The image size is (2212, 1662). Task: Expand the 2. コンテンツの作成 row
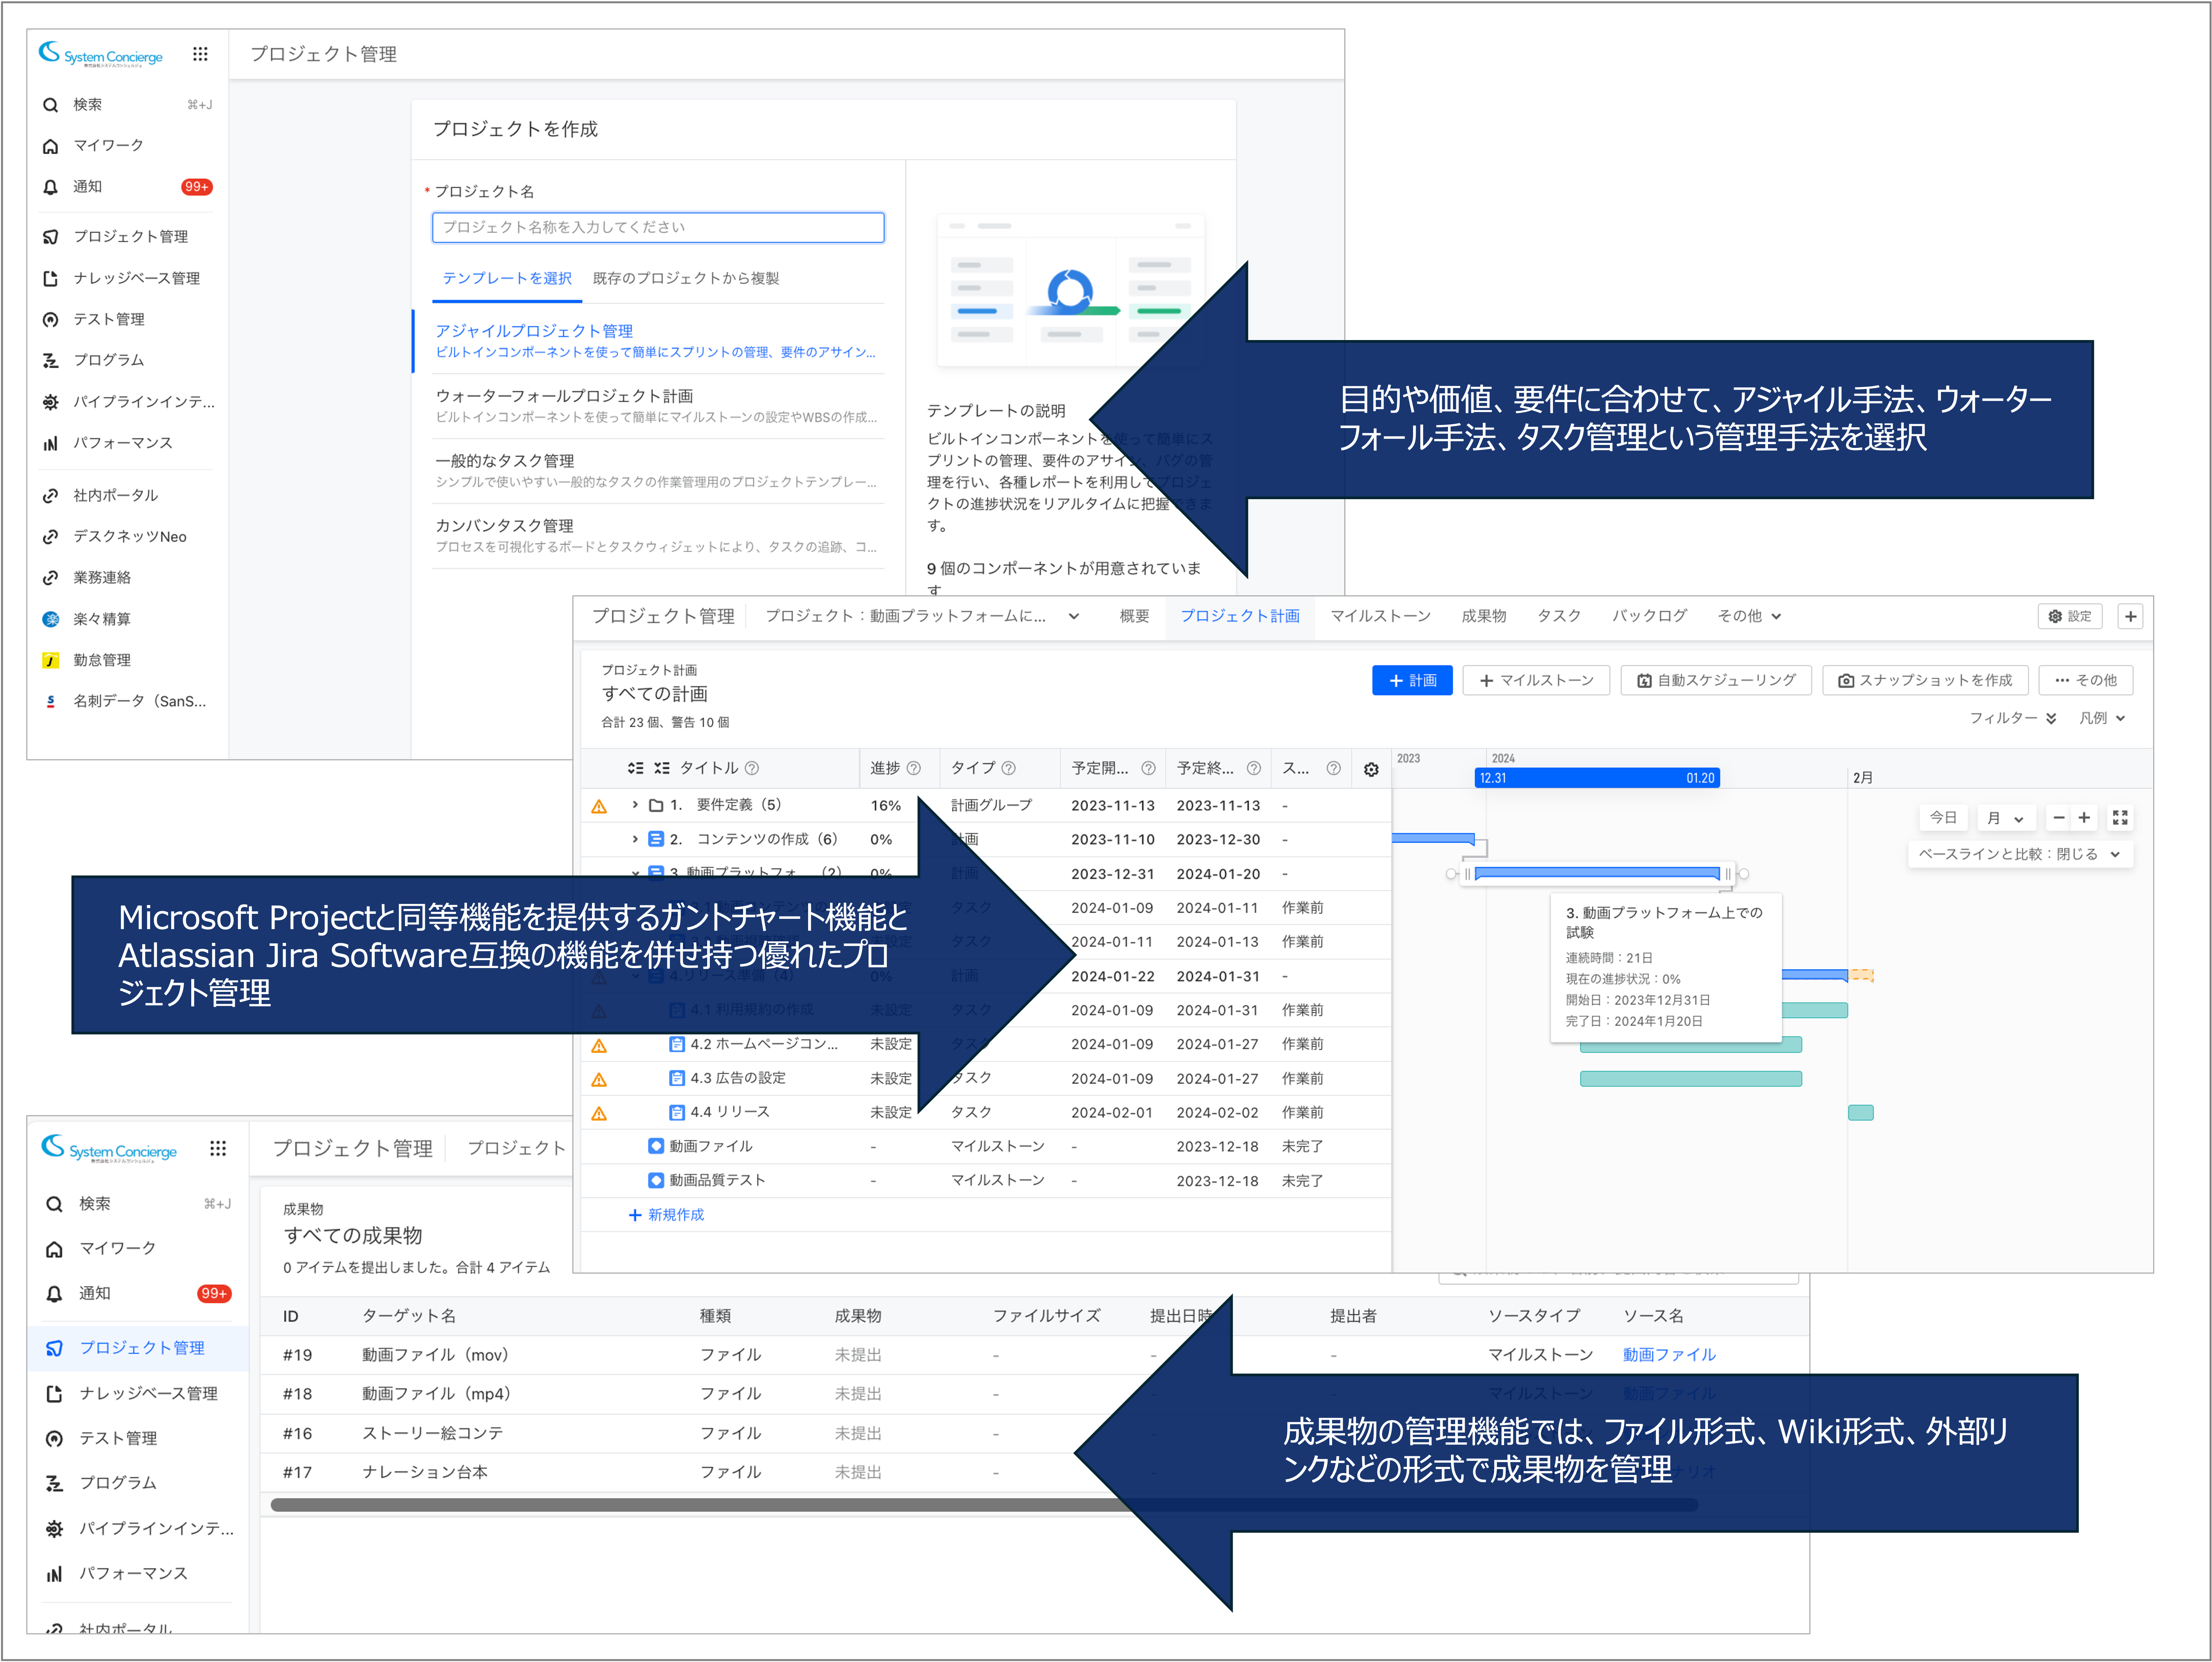(635, 839)
